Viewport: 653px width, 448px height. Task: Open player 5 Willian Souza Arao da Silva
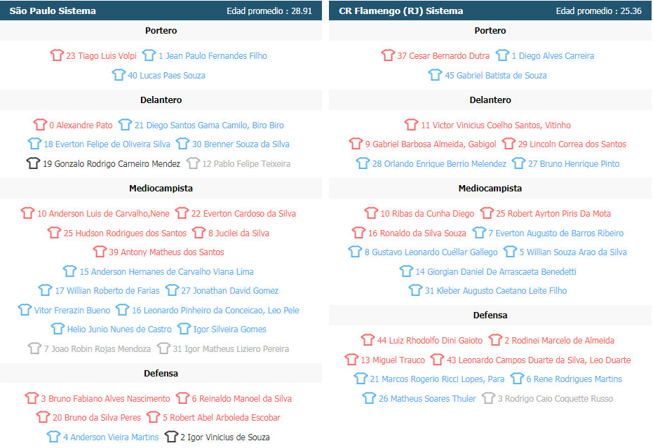click(573, 252)
